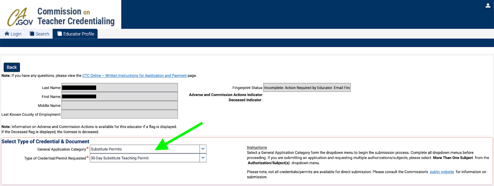Click Type of Credential/Permit Requested label

pyautogui.click(x=55, y=158)
